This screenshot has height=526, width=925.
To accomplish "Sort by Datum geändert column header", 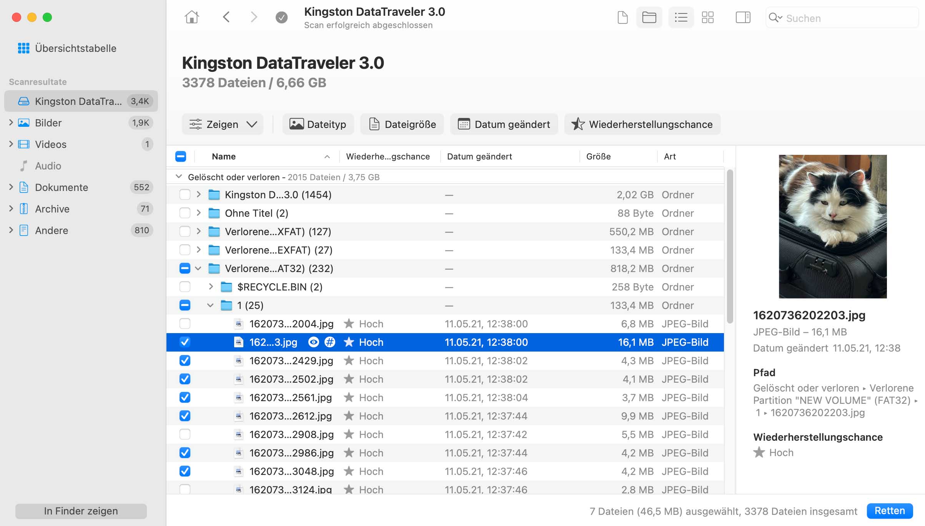I will [x=510, y=156].
